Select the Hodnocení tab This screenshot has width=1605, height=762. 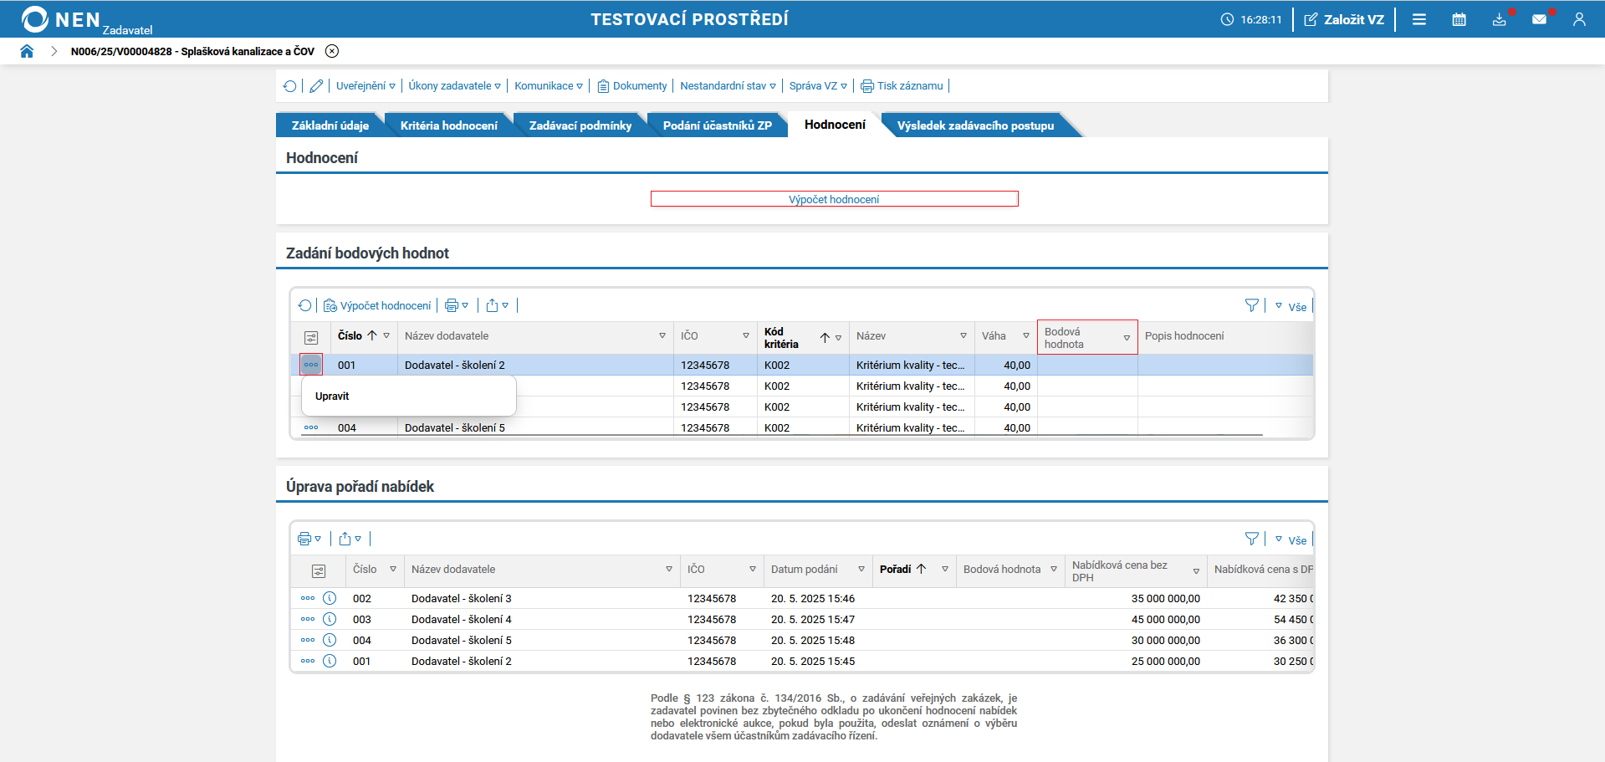[x=835, y=125]
